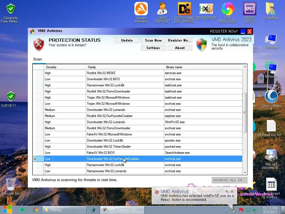Screen dimensions: 285x214
Task: Open Startup folder taskbar button
Action: (64, 210)
